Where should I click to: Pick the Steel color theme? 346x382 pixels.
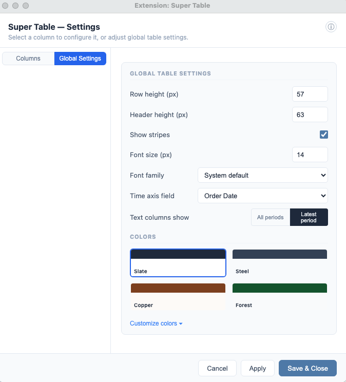tap(280, 263)
